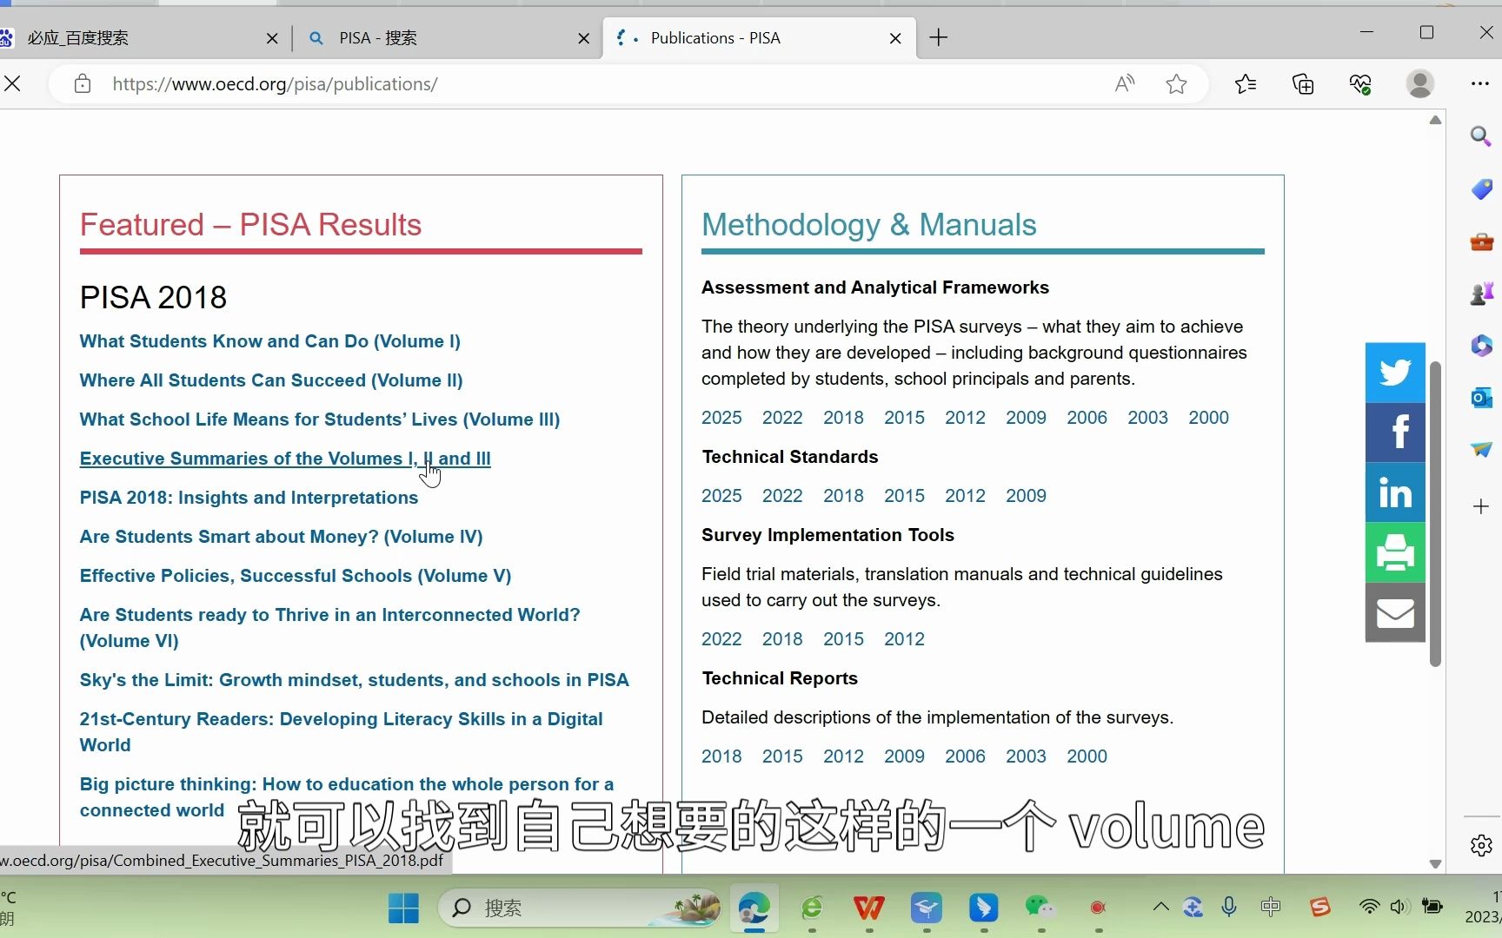
Task: Click page scrollbar up arrow
Action: (1435, 120)
